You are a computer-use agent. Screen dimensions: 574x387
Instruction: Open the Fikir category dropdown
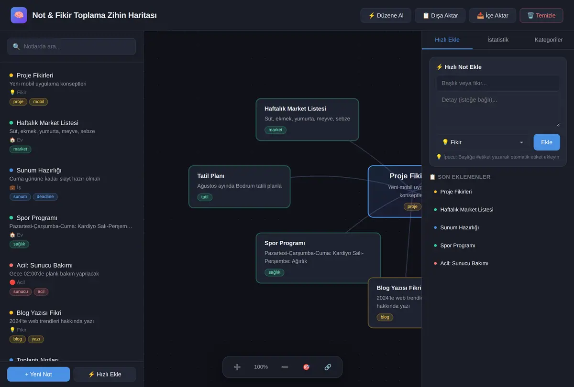coord(483,142)
